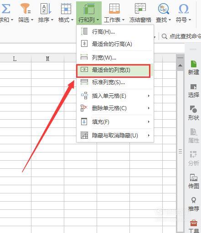This screenshot has height=233, width=201.
Task: Click the 行和列 button label
Action: coord(87,20)
